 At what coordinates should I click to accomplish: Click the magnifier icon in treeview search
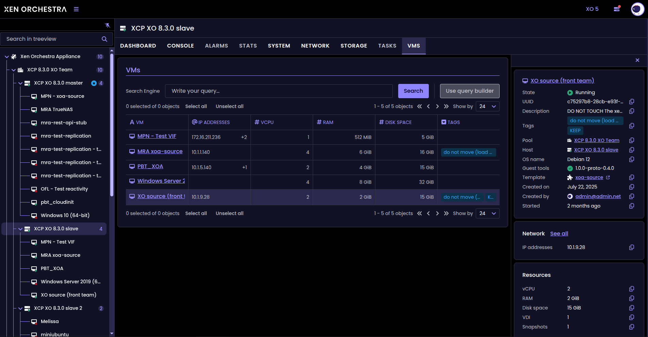pyautogui.click(x=104, y=39)
